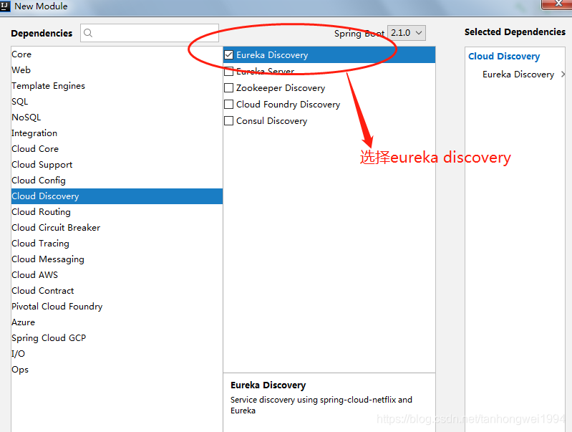Open the Spring Cloud GCP category
Screen dimensions: 572x432
(117, 337)
